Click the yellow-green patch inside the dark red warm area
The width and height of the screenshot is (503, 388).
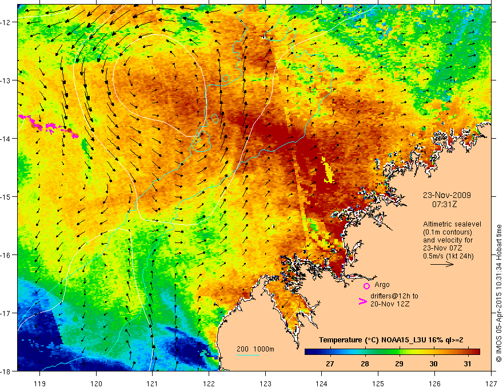[x=328, y=170]
